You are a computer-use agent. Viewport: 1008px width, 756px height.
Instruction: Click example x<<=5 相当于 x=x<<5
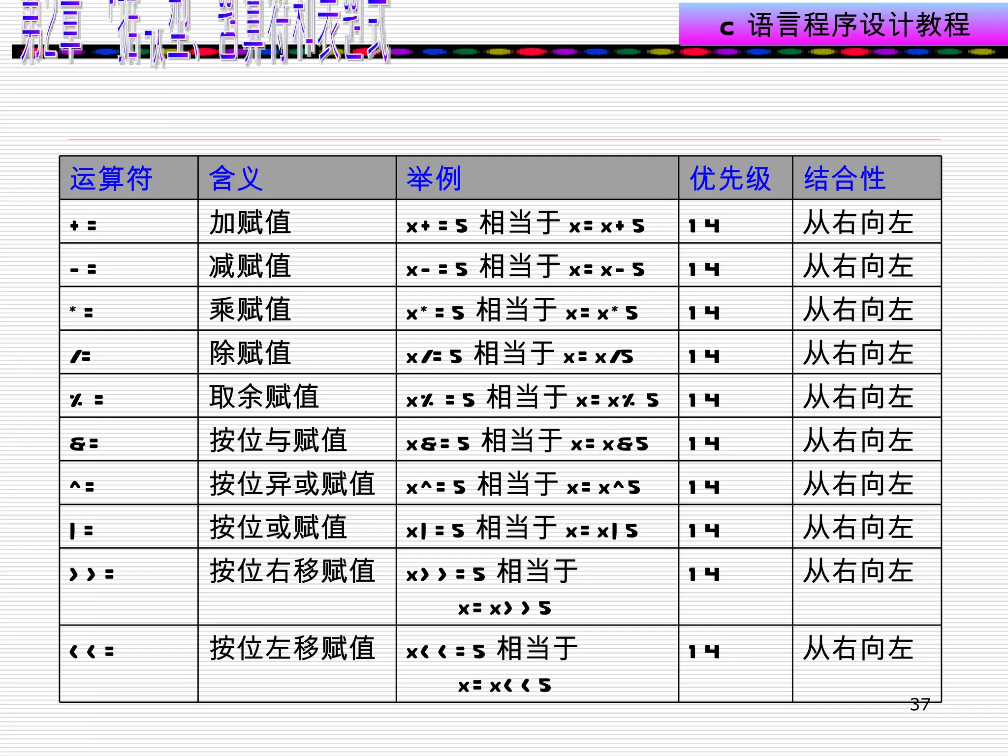coord(537,664)
